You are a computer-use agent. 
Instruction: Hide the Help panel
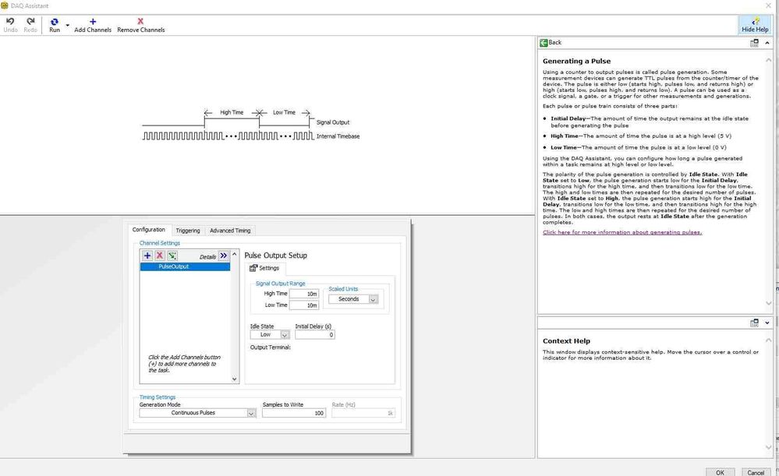point(755,25)
